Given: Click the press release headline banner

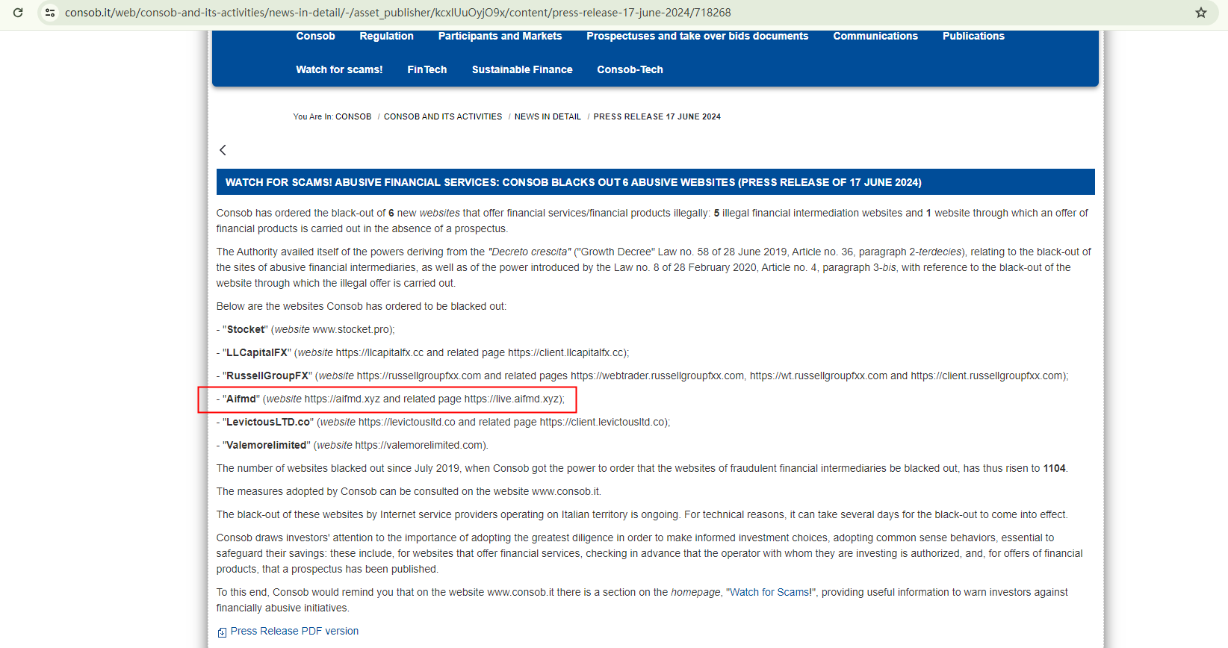Looking at the screenshot, I should pos(655,182).
